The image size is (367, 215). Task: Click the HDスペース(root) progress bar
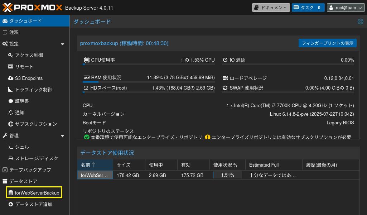[149, 92]
